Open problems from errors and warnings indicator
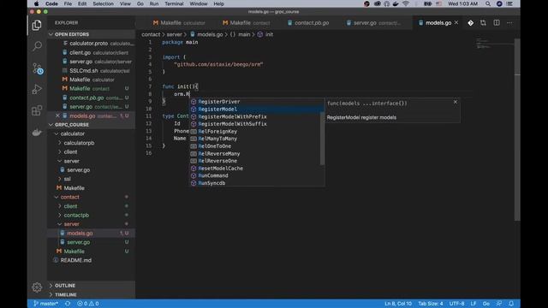 click(x=87, y=304)
